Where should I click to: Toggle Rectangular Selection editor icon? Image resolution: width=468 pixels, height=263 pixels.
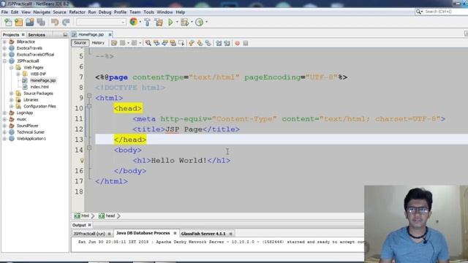click(181, 43)
